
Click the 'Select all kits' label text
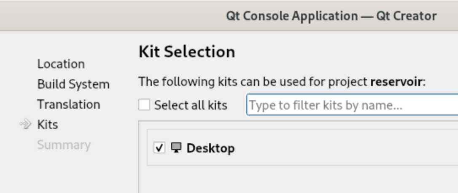coord(191,105)
